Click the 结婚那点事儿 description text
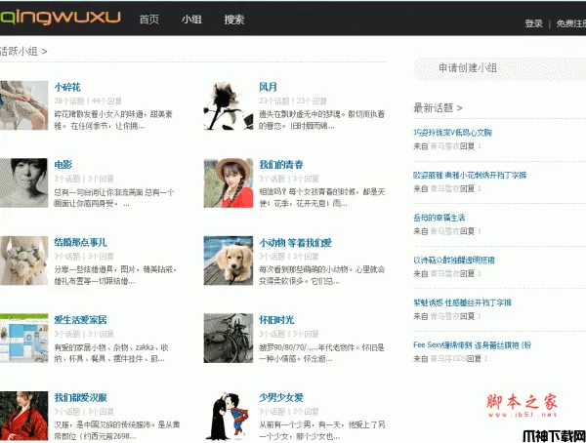Viewport: 586px width, 443px height. pyautogui.click(x=115, y=275)
